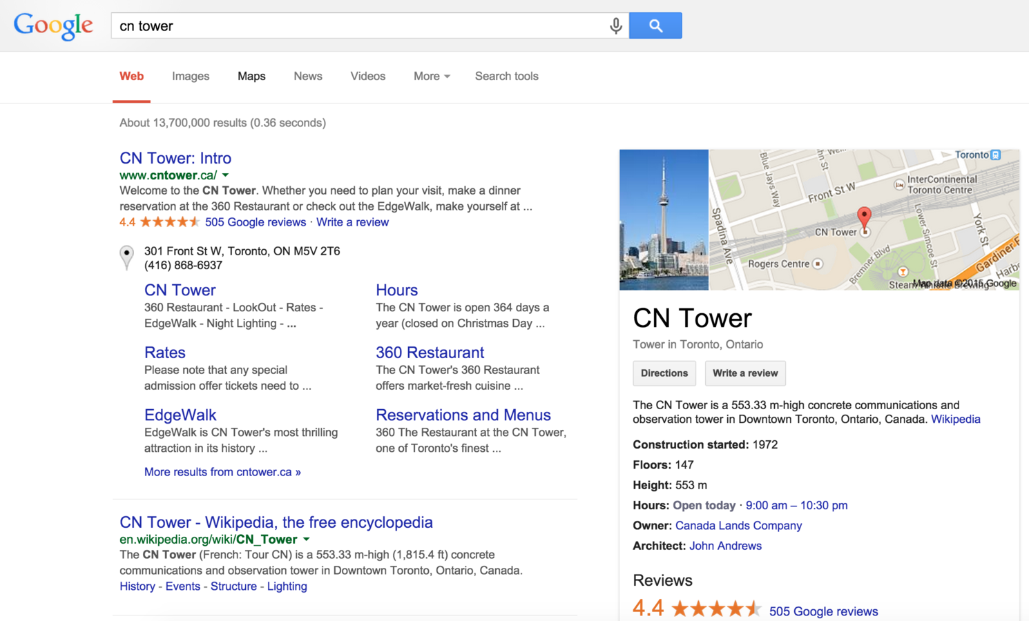Open the EdgeWalk sitelink
Viewport: 1029px width, 621px height.
180,415
